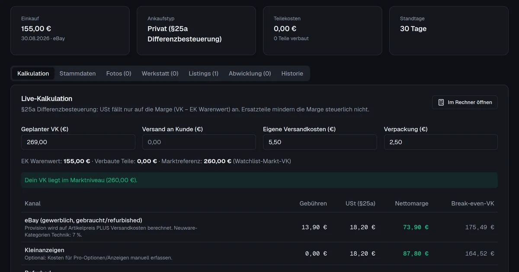Click eBay fee value 13,90 €

[x=314, y=227]
